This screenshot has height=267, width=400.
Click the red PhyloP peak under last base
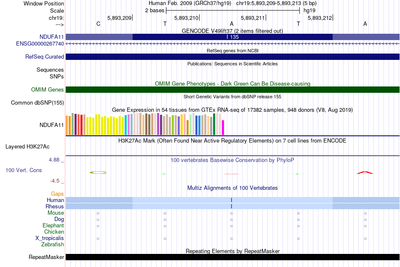pos(365,173)
